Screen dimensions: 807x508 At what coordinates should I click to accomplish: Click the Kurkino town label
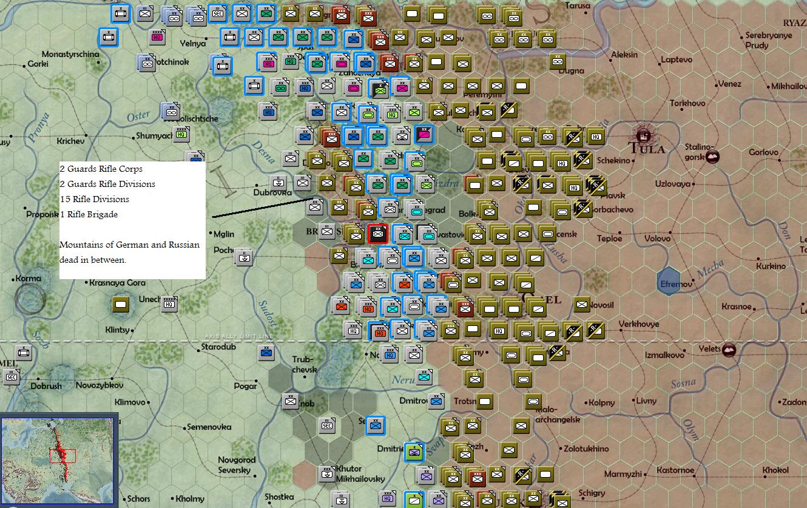coord(771,266)
